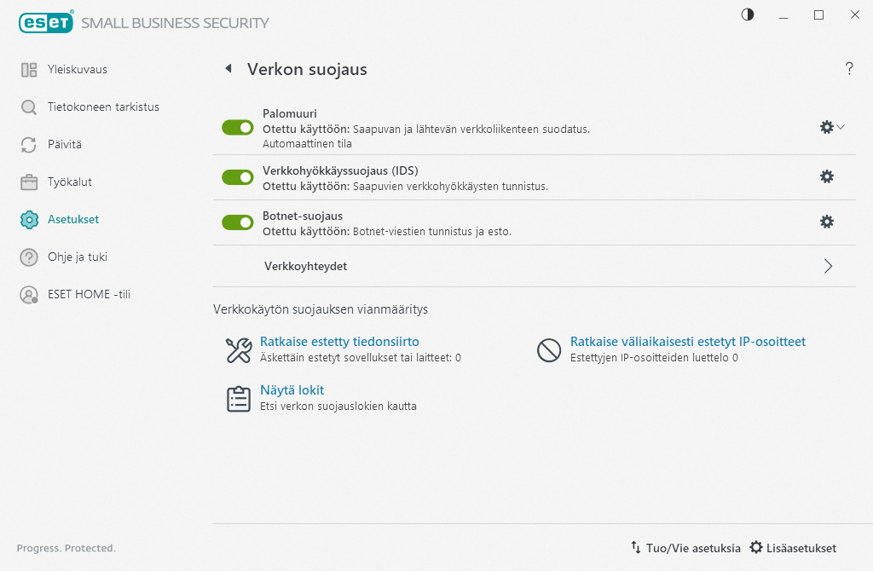Click the wrench troubleshooting icon
This screenshot has width=873, height=571.
pyautogui.click(x=239, y=349)
